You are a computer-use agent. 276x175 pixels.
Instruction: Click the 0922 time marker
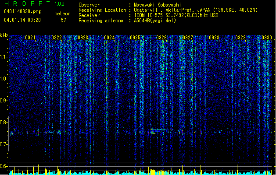pos(57,38)
